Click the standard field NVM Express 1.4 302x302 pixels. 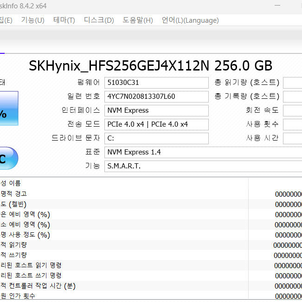click(x=203, y=152)
